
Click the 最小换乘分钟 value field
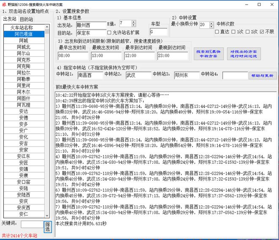tap(205, 25)
